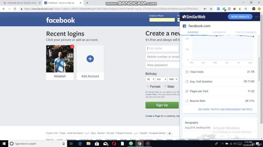Click Abdallah's profile picture to log in

pos(60,59)
